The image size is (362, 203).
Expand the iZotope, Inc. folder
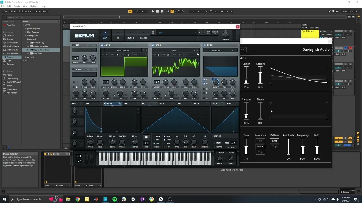click(x=26, y=36)
